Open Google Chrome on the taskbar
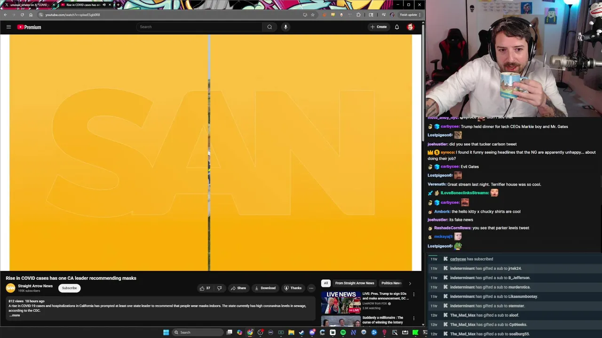 [x=250, y=332]
